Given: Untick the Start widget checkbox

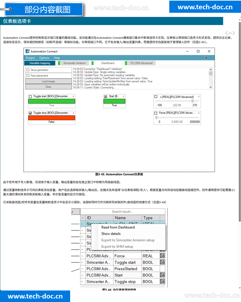Looking at the screenshot, I should tap(106, 97).
